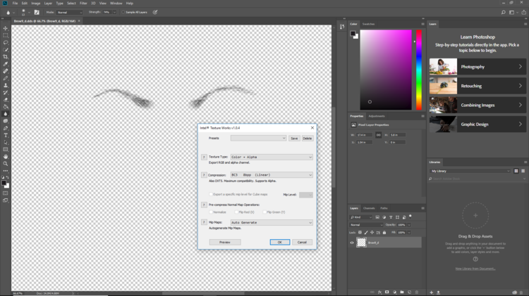Select the Blur tool in toolbar
This screenshot has width=529, height=296.
[x=6, y=114]
